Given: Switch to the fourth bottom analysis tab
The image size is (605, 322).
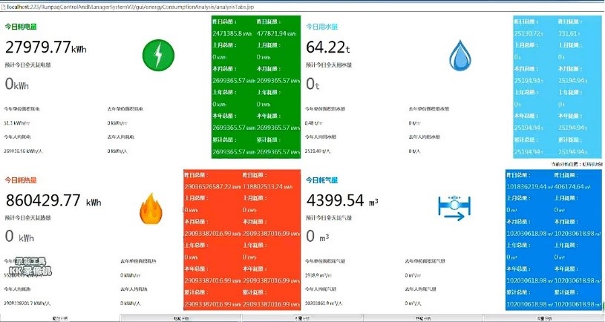Looking at the screenshot, I should 423,318.
